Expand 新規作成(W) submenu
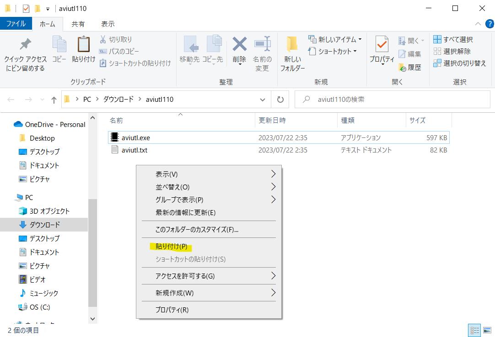Viewport: 495px width, 337px height. tap(209, 293)
